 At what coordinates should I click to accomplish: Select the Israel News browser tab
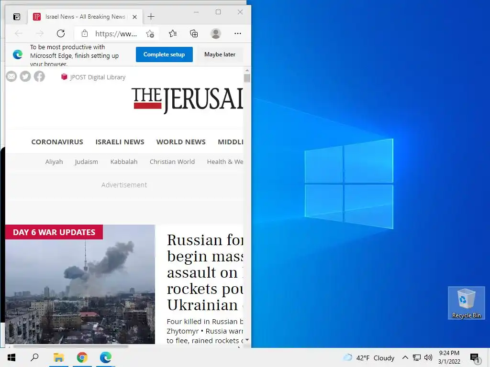tap(85, 17)
